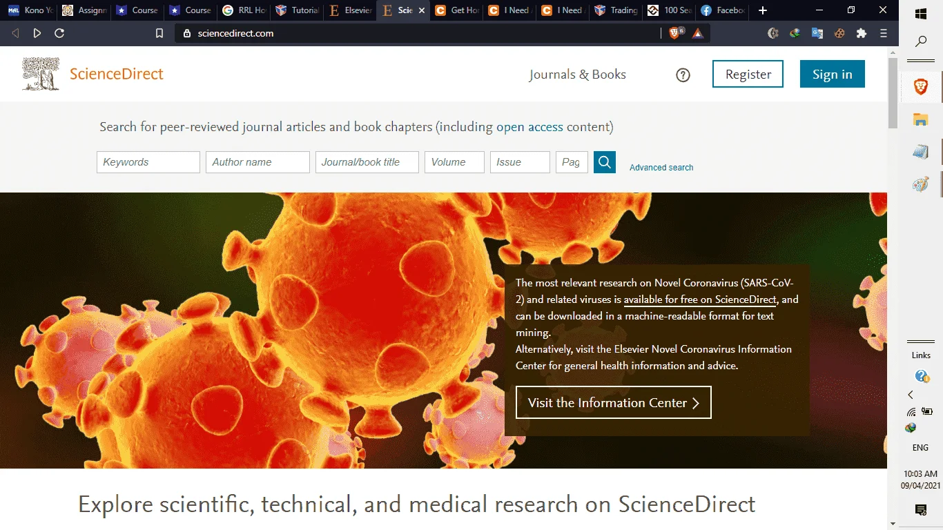The width and height of the screenshot is (943, 530).
Task: Show hidden system tray icons
Action: pos(911,395)
